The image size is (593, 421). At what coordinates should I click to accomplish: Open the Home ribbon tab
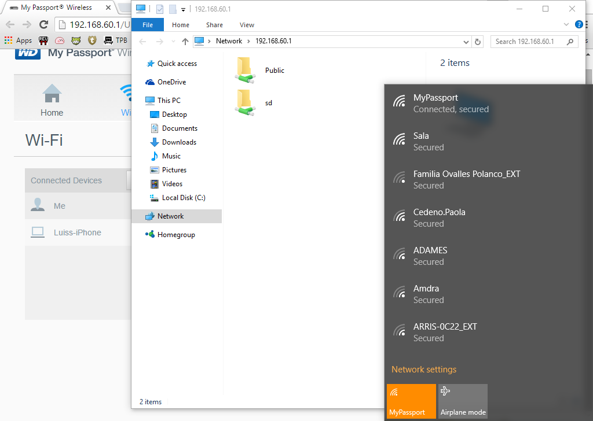[x=181, y=25]
